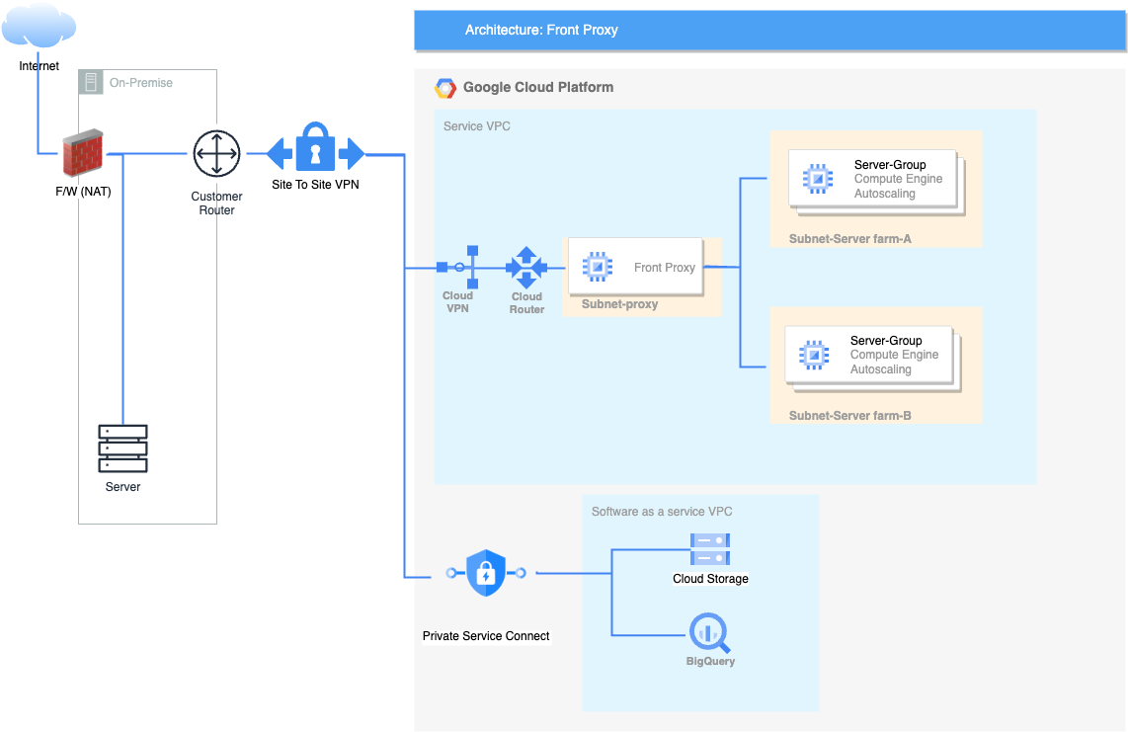This screenshot has width=1128, height=732.
Task: Click the Server-Group card in farm-B
Action: tap(869, 355)
